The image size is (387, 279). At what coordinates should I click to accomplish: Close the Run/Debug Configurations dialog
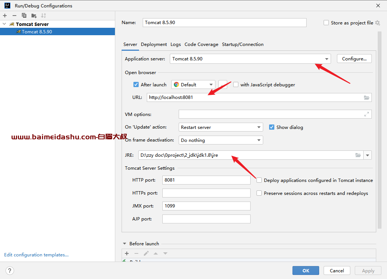[x=378, y=6]
